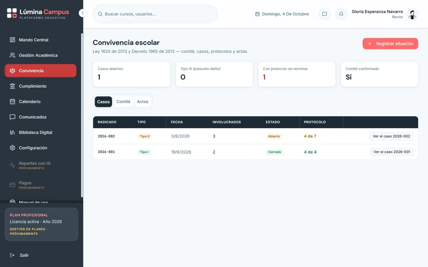Screen dimensions: 428x267
Task: Click the Mando Central dashboard icon
Action: 12,40
